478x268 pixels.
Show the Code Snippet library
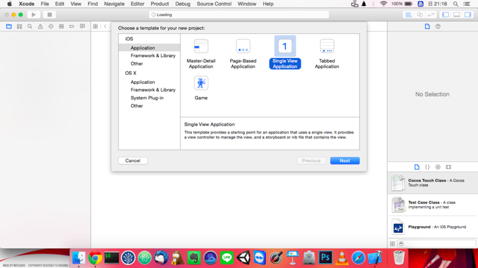pyautogui.click(x=427, y=167)
